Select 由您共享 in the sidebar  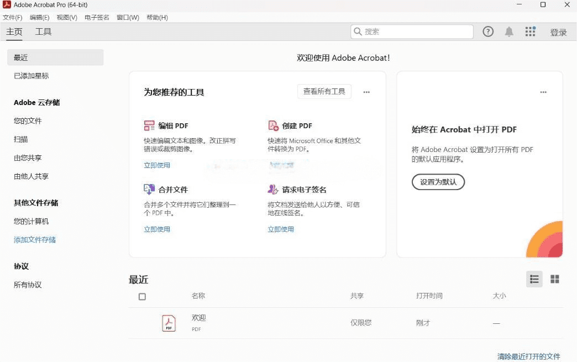[28, 158]
